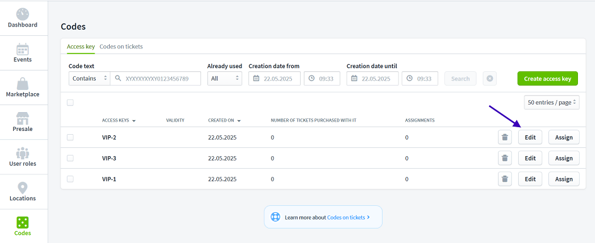Select the Access key tab
Image resolution: width=595 pixels, height=243 pixels.
pyautogui.click(x=81, y=47)
